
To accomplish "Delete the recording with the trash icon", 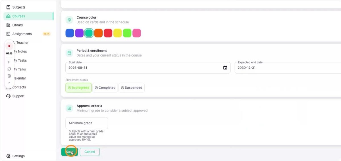I will pos(9,76).
